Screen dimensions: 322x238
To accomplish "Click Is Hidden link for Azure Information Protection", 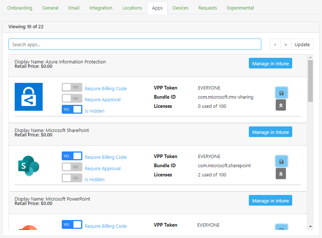I will pos(95,111).
